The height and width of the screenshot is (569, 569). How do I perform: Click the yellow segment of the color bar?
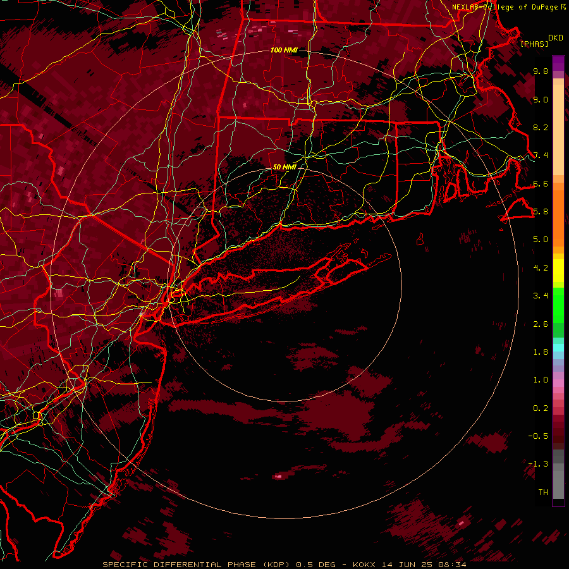[558, 271]
